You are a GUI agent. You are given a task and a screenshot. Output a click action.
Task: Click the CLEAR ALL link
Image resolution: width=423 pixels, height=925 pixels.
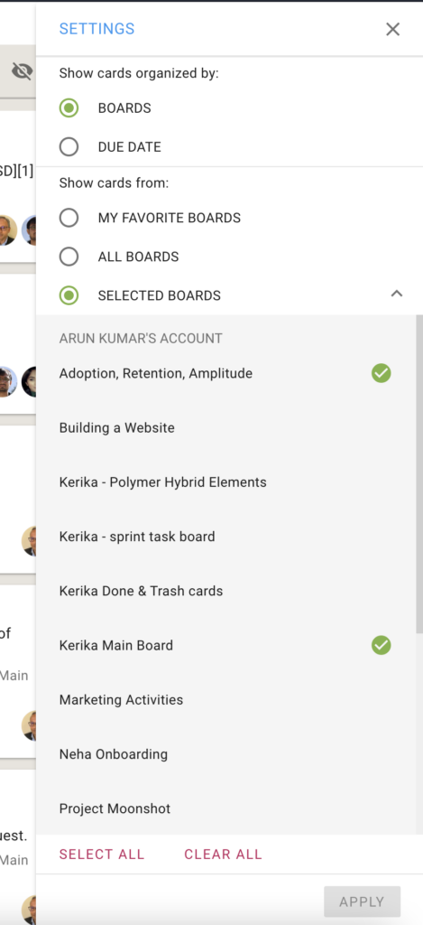tap(223, 855)
